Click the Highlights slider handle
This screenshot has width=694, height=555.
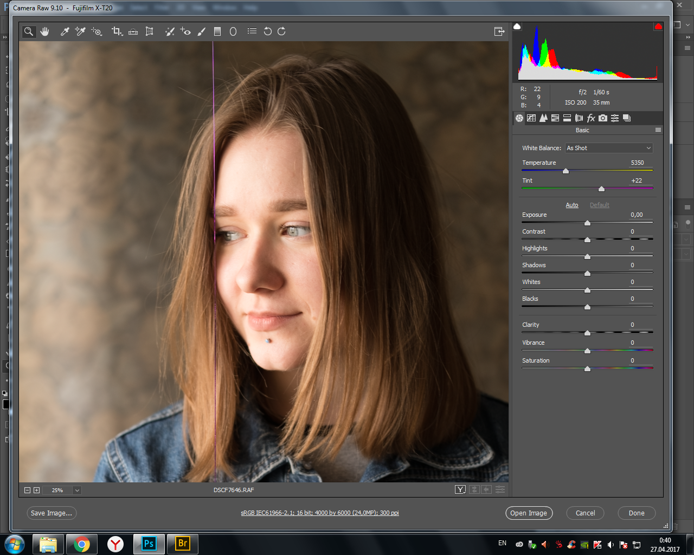[x=587, y=256]
